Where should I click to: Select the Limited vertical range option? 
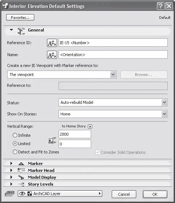15,144
